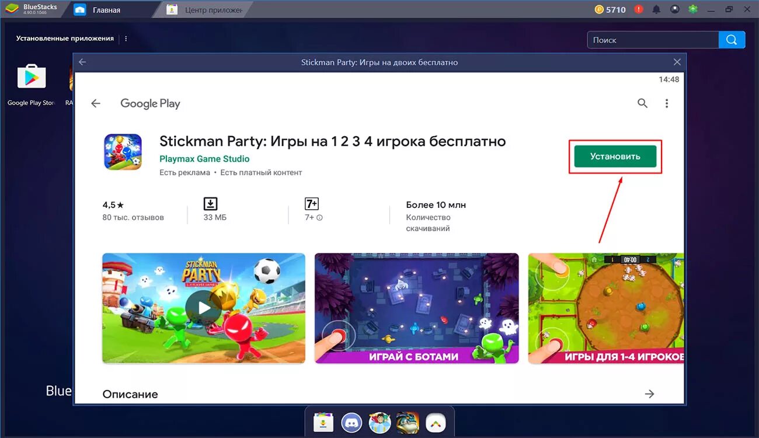This screenshot has width=759, height=438.
Task: Click the Есть платный контент label
Action: (x=261, y=172)
